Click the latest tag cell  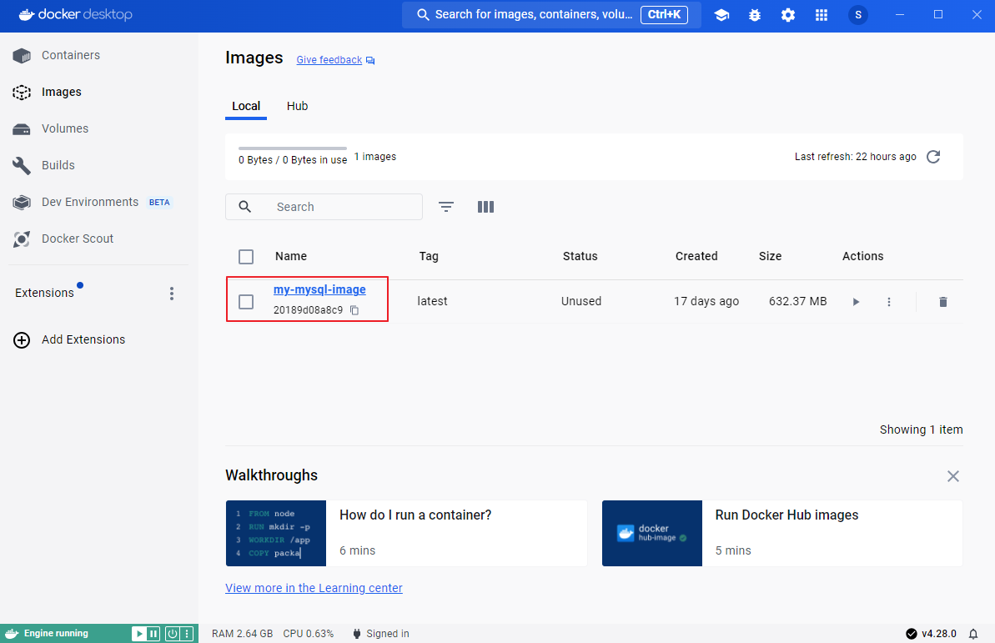432,302
